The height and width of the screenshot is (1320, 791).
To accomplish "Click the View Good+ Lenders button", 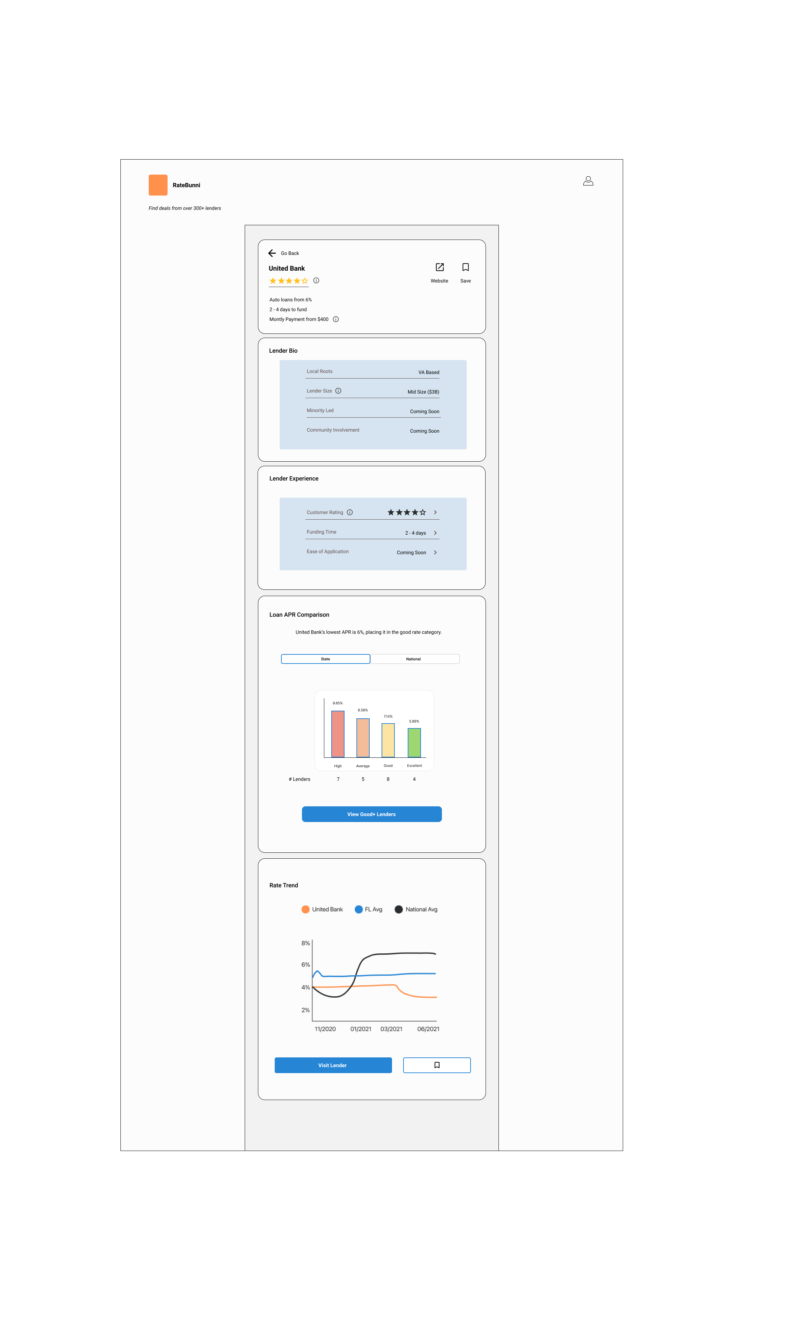I will [x=371, y=814].
